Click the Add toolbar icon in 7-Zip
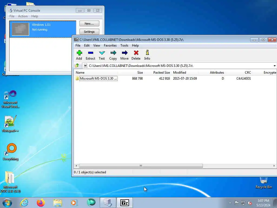The width and height of the screenshot is (277, 208). point(79,55)
